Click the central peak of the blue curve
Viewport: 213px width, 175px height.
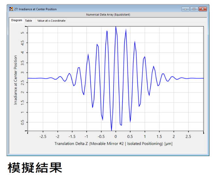click(116, 27)
